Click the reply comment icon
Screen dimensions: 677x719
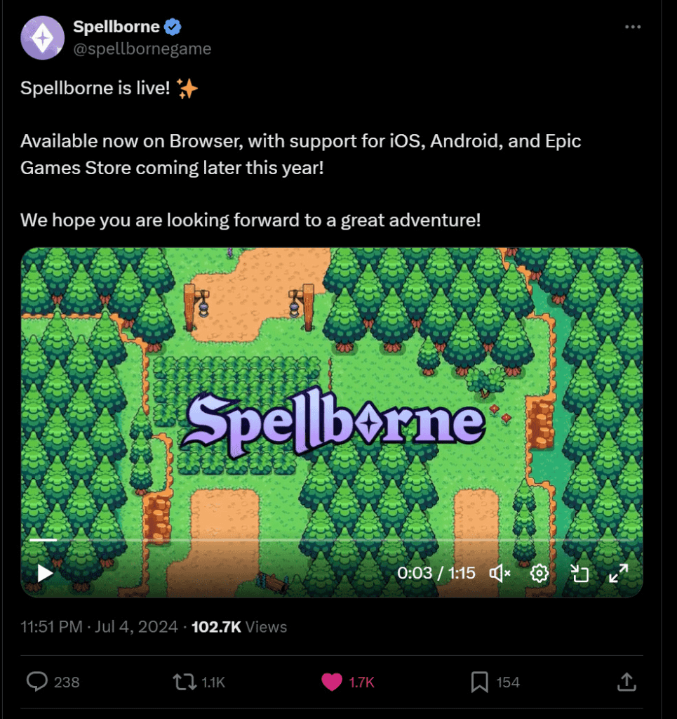(x=36, y=681)
